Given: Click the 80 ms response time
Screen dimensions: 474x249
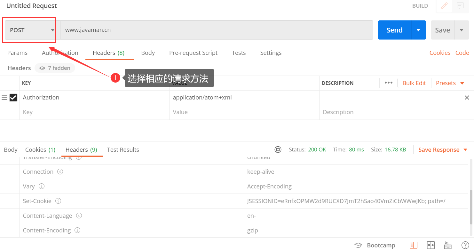Looking at the screenshot, I should [x=357, y=150].
